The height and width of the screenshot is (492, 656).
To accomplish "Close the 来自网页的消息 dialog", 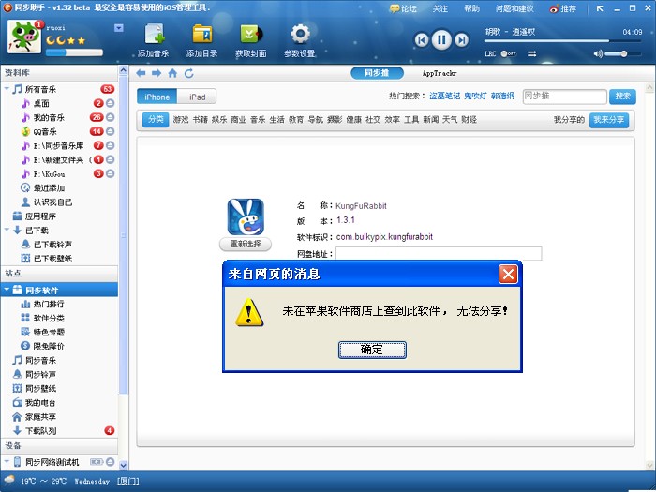I will (x=508, y=275).
